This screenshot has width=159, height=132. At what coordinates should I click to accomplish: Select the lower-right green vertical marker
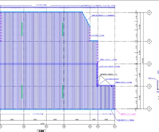click(63, 92)
